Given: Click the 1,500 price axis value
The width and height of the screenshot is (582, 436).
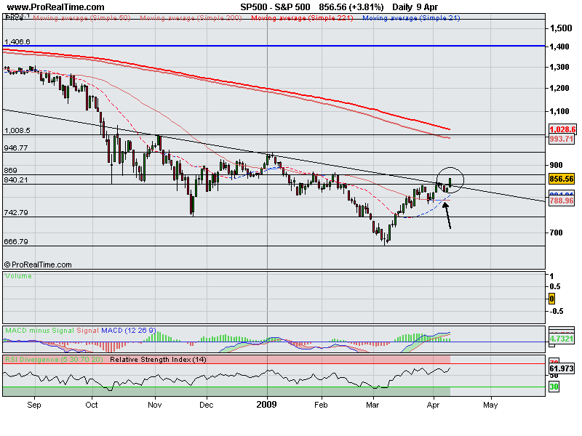Looking at the screenshot, I should [x=561, y=28].
